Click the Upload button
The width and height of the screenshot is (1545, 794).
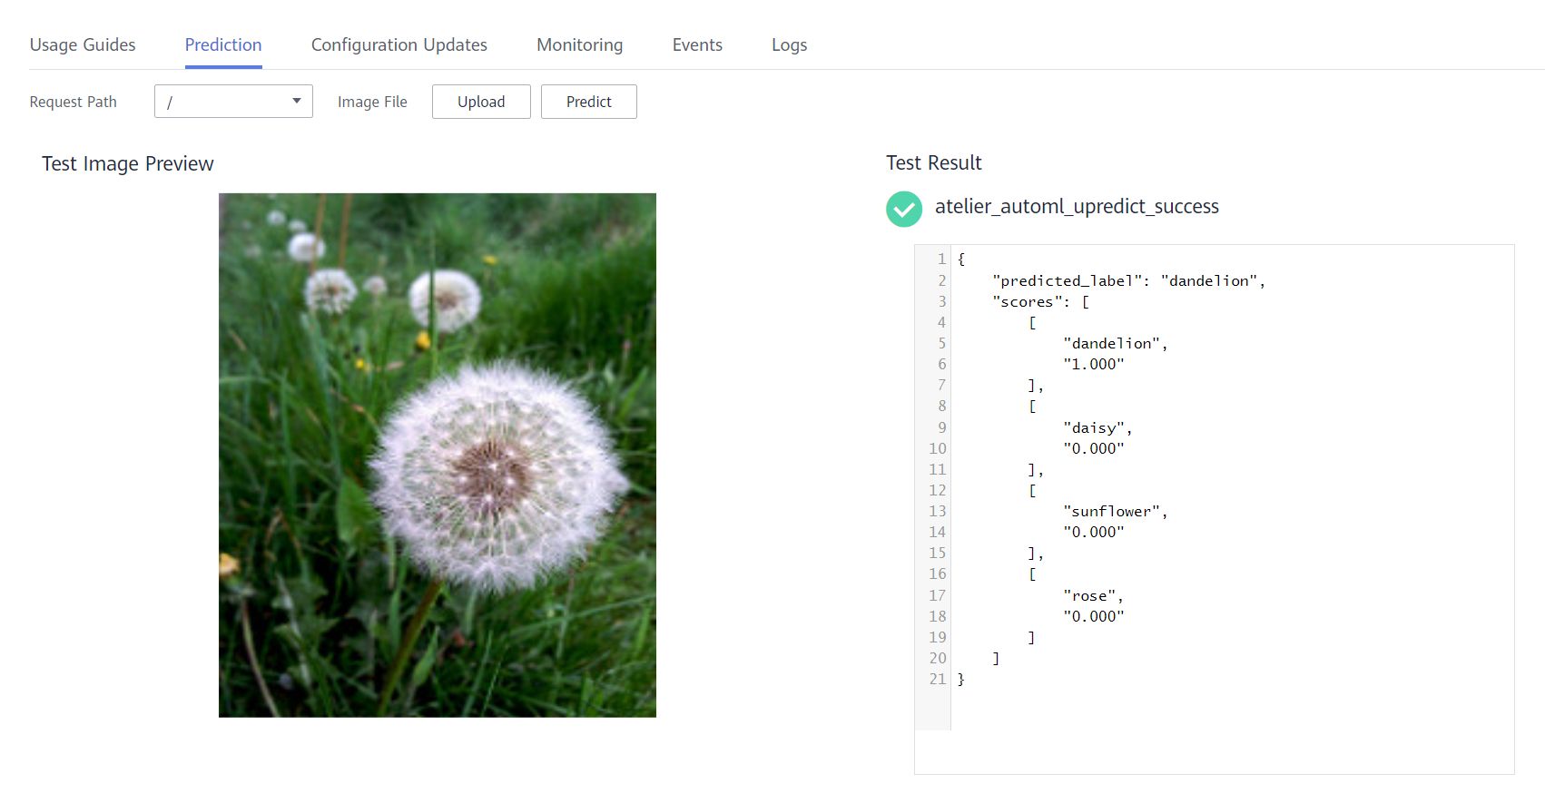[x=481, y=102]
